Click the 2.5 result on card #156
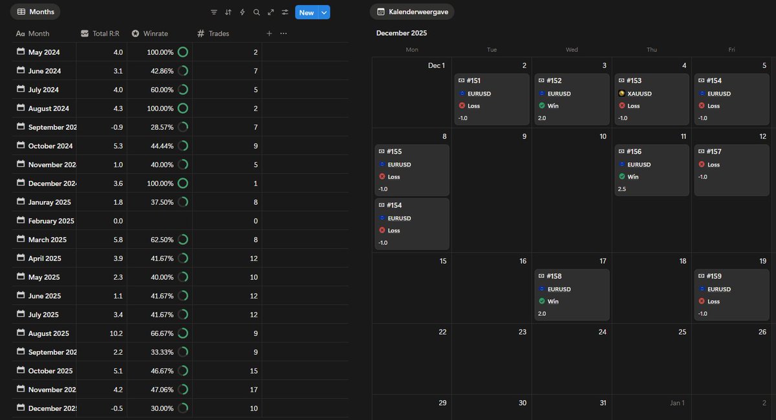Viewport: 776px width, 420px height. (622, 189)
